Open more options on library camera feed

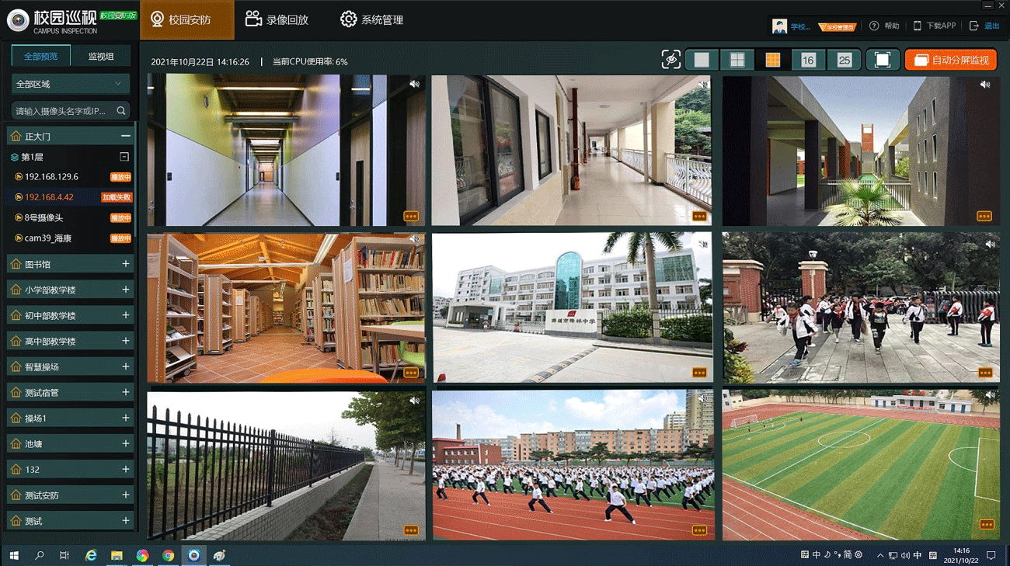(x=411, y=373)
